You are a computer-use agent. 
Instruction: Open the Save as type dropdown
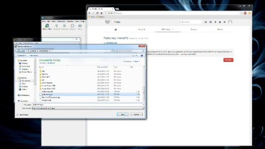coord(88,108)
